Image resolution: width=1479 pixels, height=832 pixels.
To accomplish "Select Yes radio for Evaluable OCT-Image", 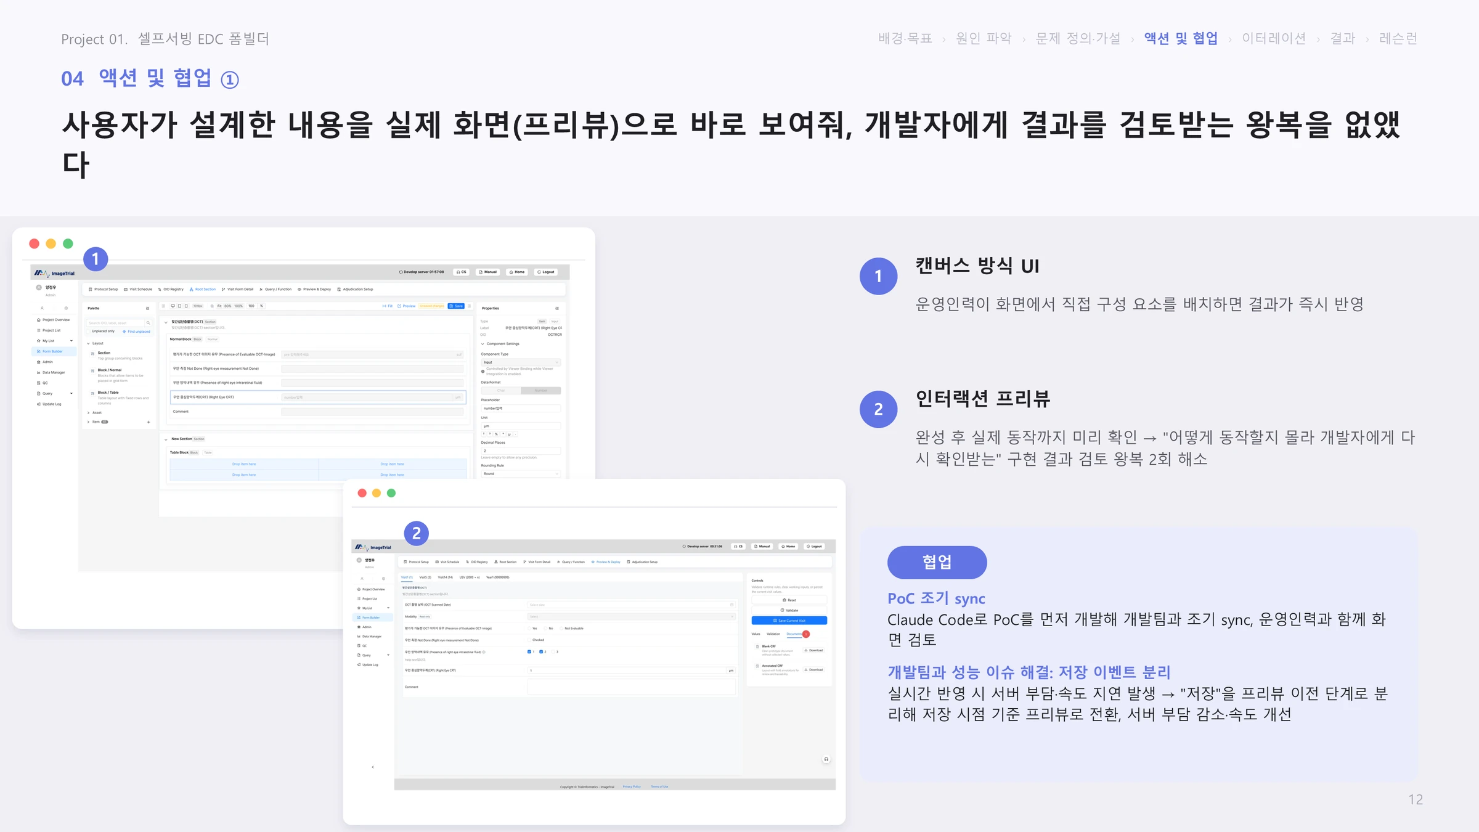I will (529, 629).
